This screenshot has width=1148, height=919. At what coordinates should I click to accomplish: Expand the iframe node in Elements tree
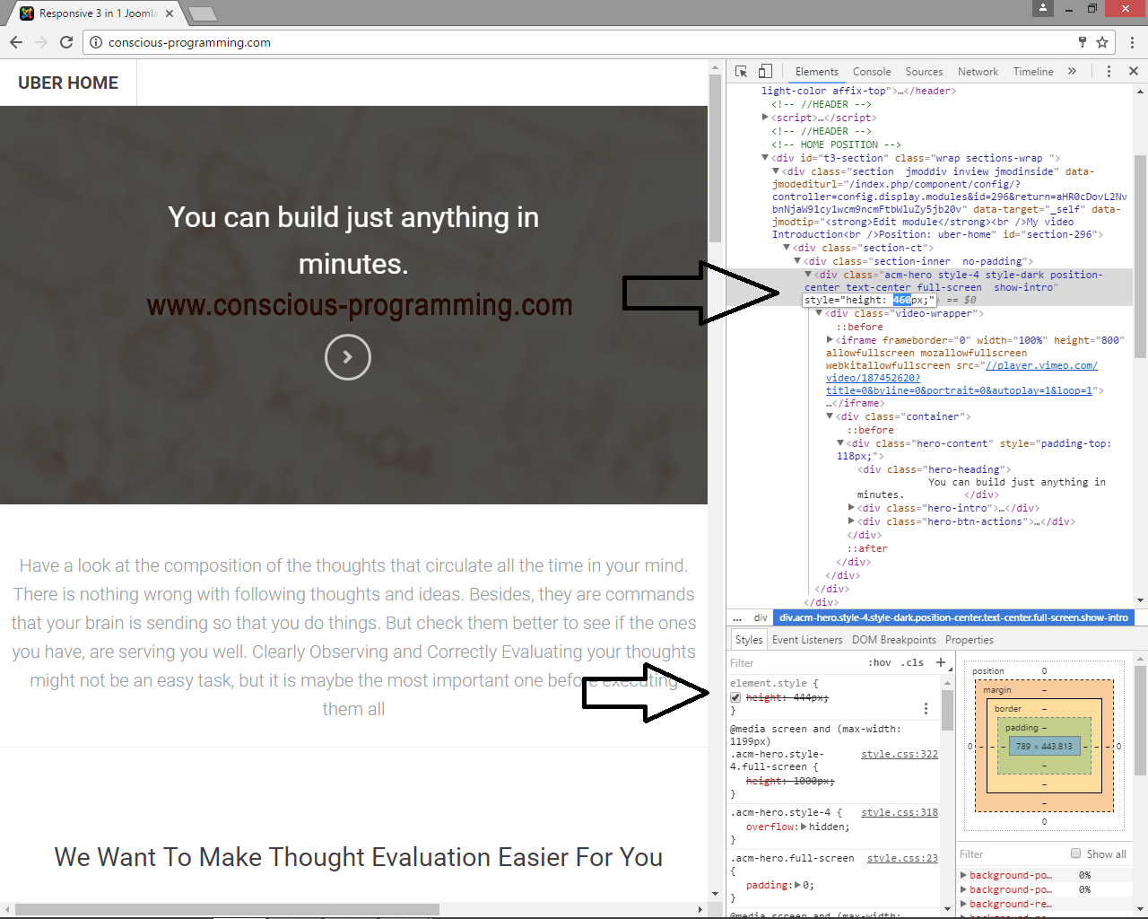(830, 340)
